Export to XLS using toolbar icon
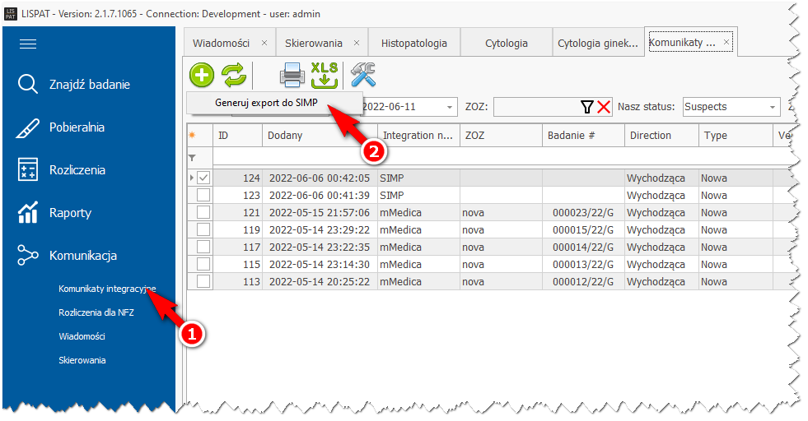Viewport: 808px width, 421px height. (x=325, y=75)
